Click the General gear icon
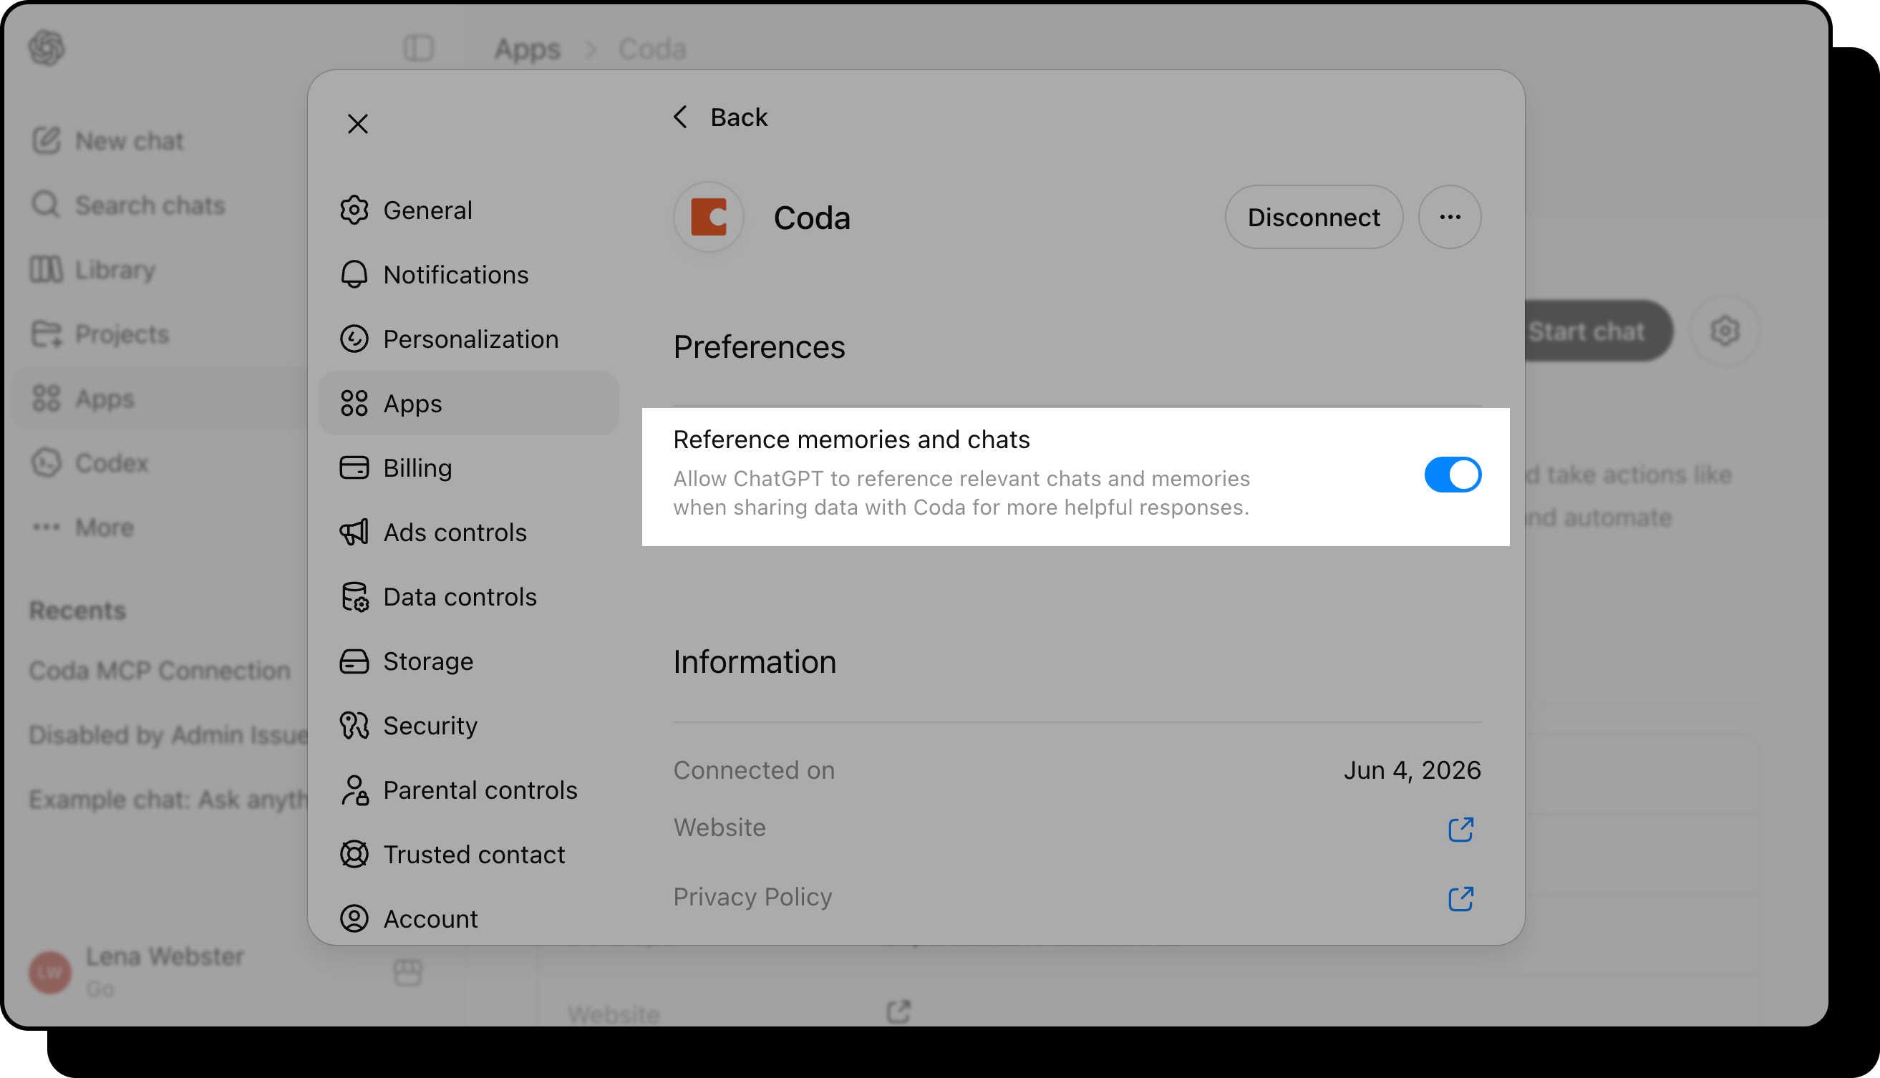Screen dimensions: 1880x1078 tap(354, 210)
